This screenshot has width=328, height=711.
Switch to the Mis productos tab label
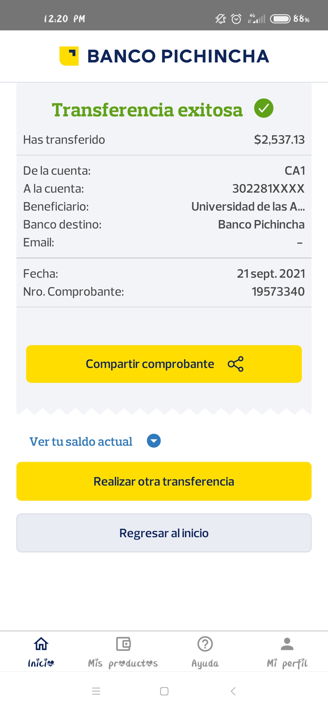tap(123, 663)
